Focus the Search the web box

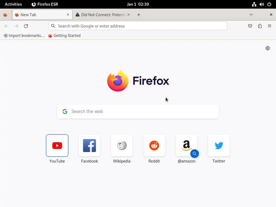click(x=138, y=111)
